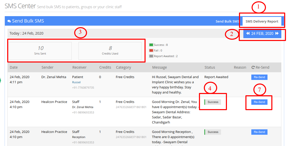Re-Send the Reception appointment SMS
This screenshot has height=146, width=287.
coord(259,132)
